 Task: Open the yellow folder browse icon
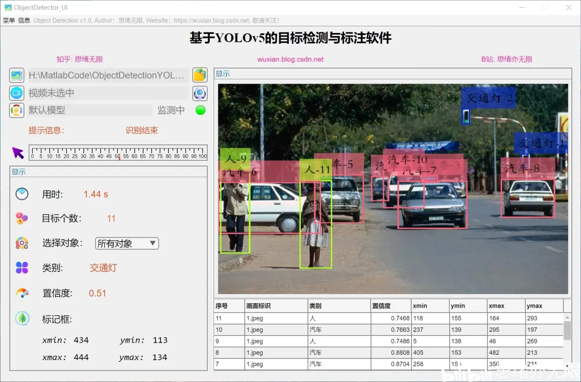click(200, 75)
